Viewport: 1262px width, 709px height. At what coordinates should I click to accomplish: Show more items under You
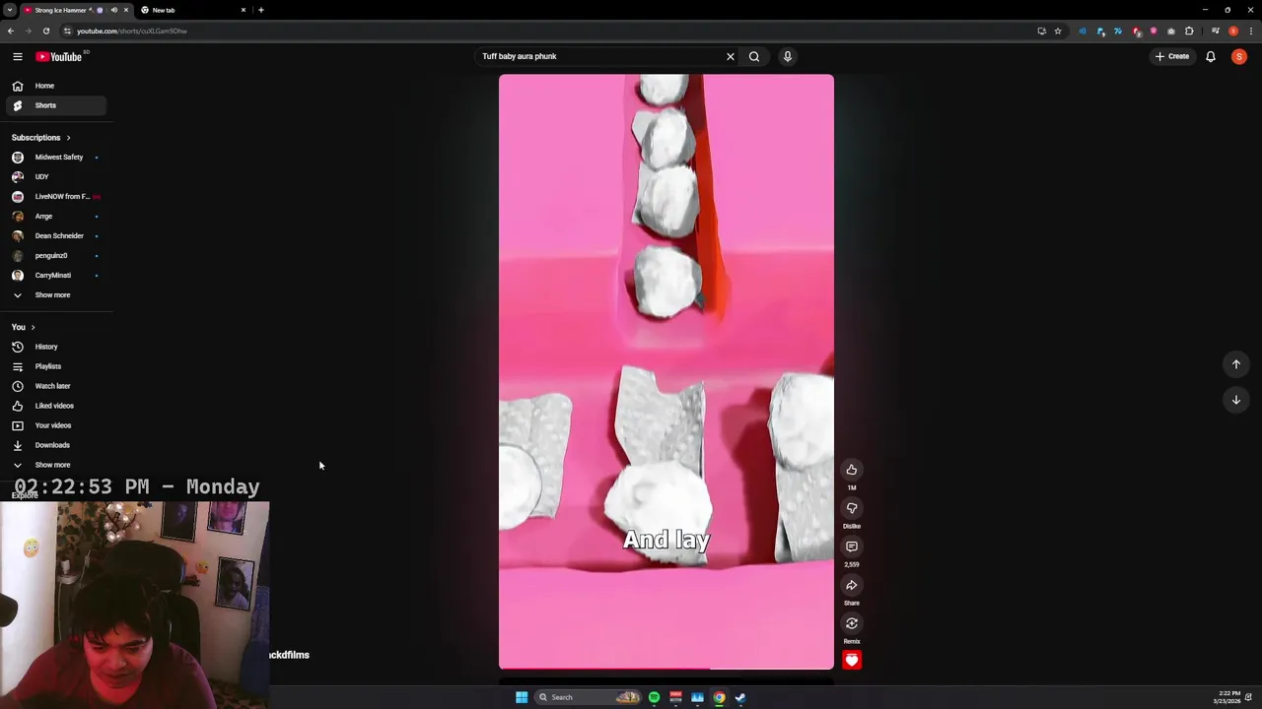[x=54, y=465]
